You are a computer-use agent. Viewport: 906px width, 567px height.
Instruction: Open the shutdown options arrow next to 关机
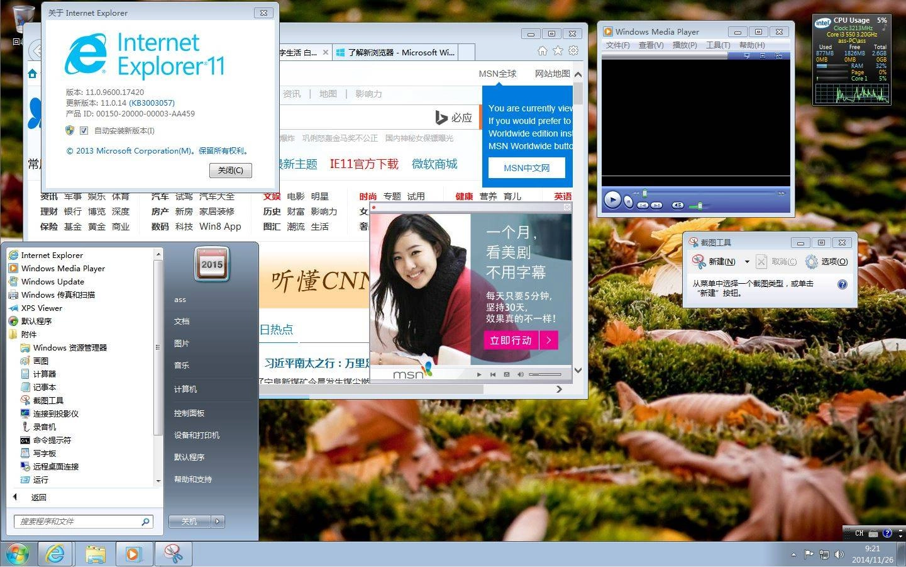[218, 521]
